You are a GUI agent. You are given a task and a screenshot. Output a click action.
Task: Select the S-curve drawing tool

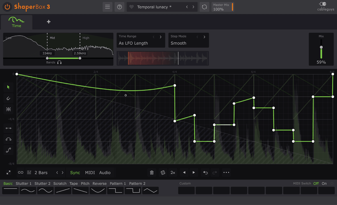click(8, 150)
